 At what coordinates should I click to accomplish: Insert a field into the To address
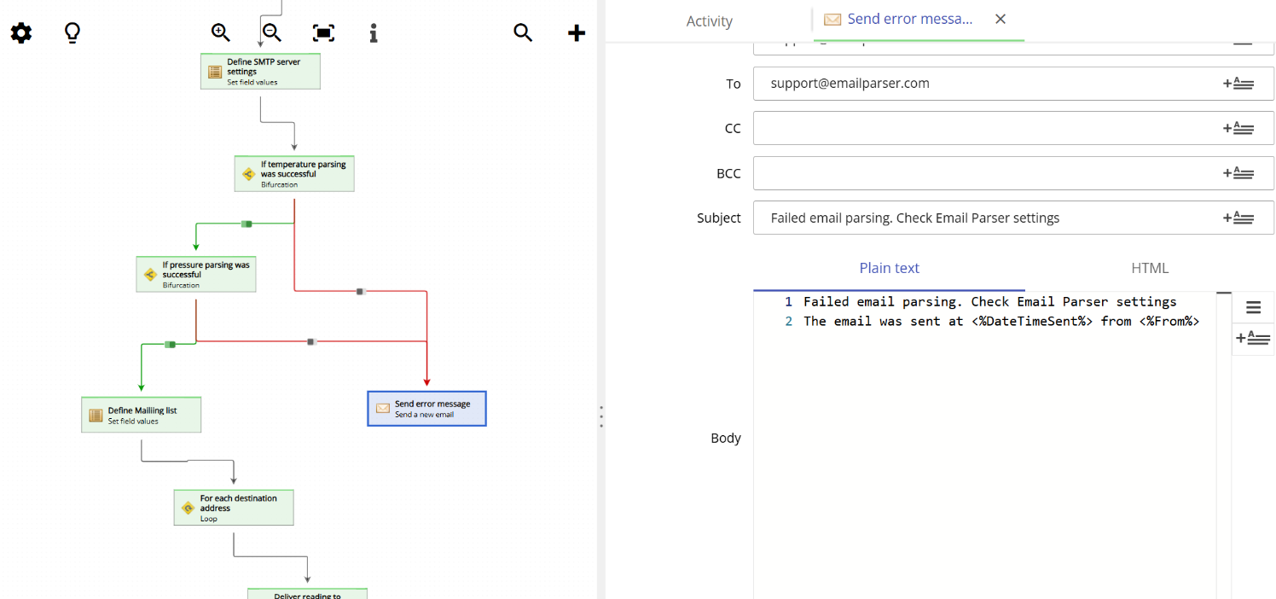[x=1239, y=83]
